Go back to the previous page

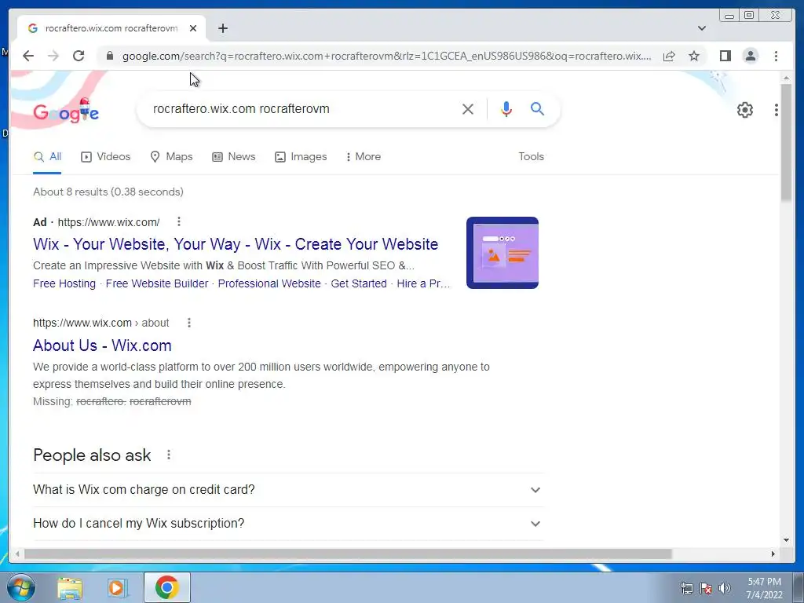tap(28, 56)
